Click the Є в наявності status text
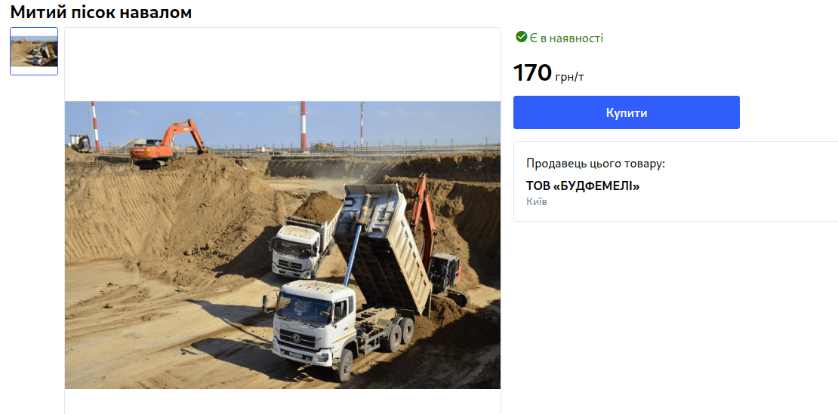Image resolution: width=838 pixels, height=414 pixels. (x=566, y=38)
